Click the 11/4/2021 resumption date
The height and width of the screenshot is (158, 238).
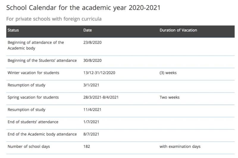[x=92, y=110]
